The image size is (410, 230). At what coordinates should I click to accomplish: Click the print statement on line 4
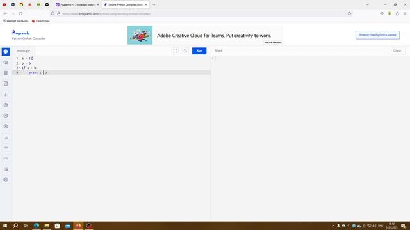(x=38, y=72)
